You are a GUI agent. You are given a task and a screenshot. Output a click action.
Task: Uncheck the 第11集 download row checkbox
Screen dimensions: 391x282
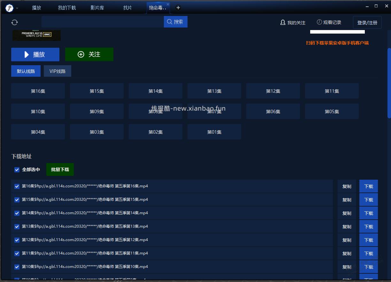(17, 254)
